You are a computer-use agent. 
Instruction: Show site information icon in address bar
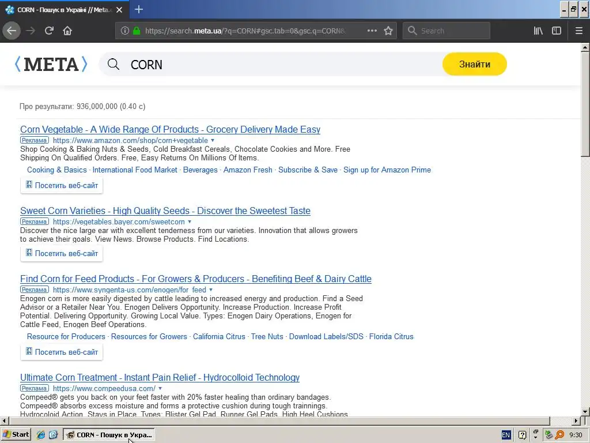coord(125,31)
